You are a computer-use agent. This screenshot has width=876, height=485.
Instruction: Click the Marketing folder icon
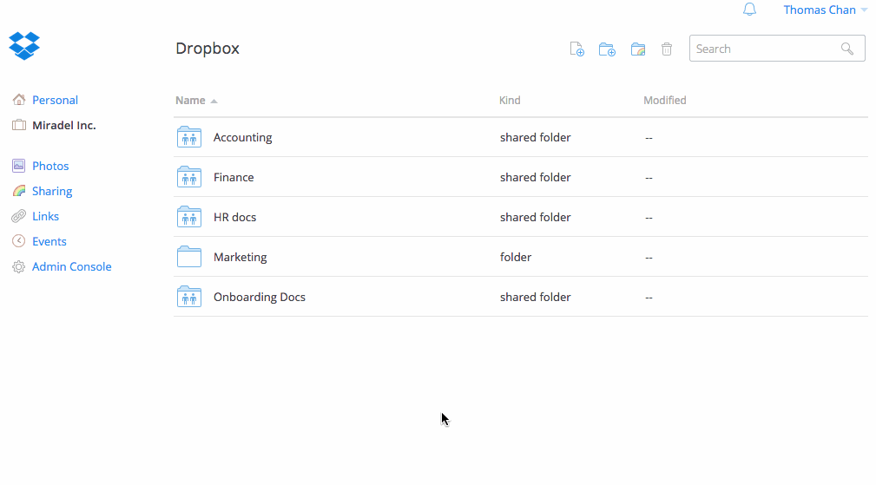(189, 257)
